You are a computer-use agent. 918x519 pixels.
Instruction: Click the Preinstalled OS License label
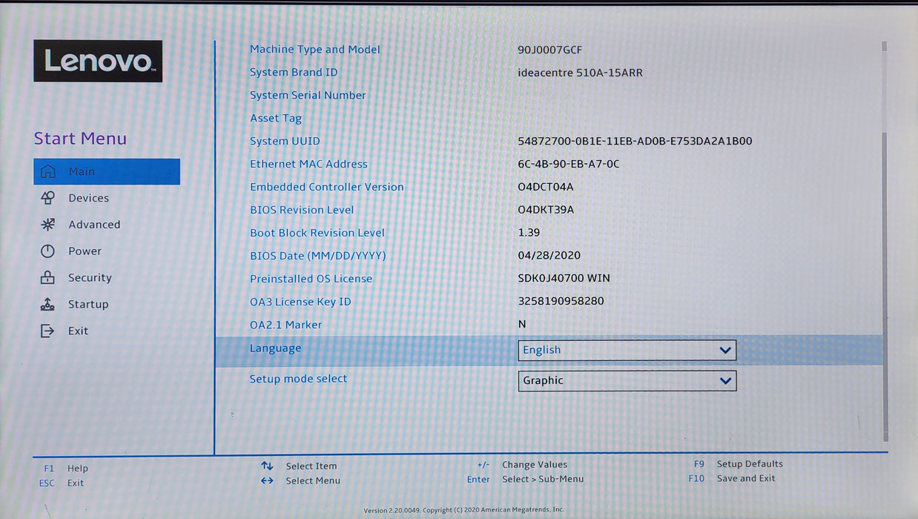tap(311, 280)
